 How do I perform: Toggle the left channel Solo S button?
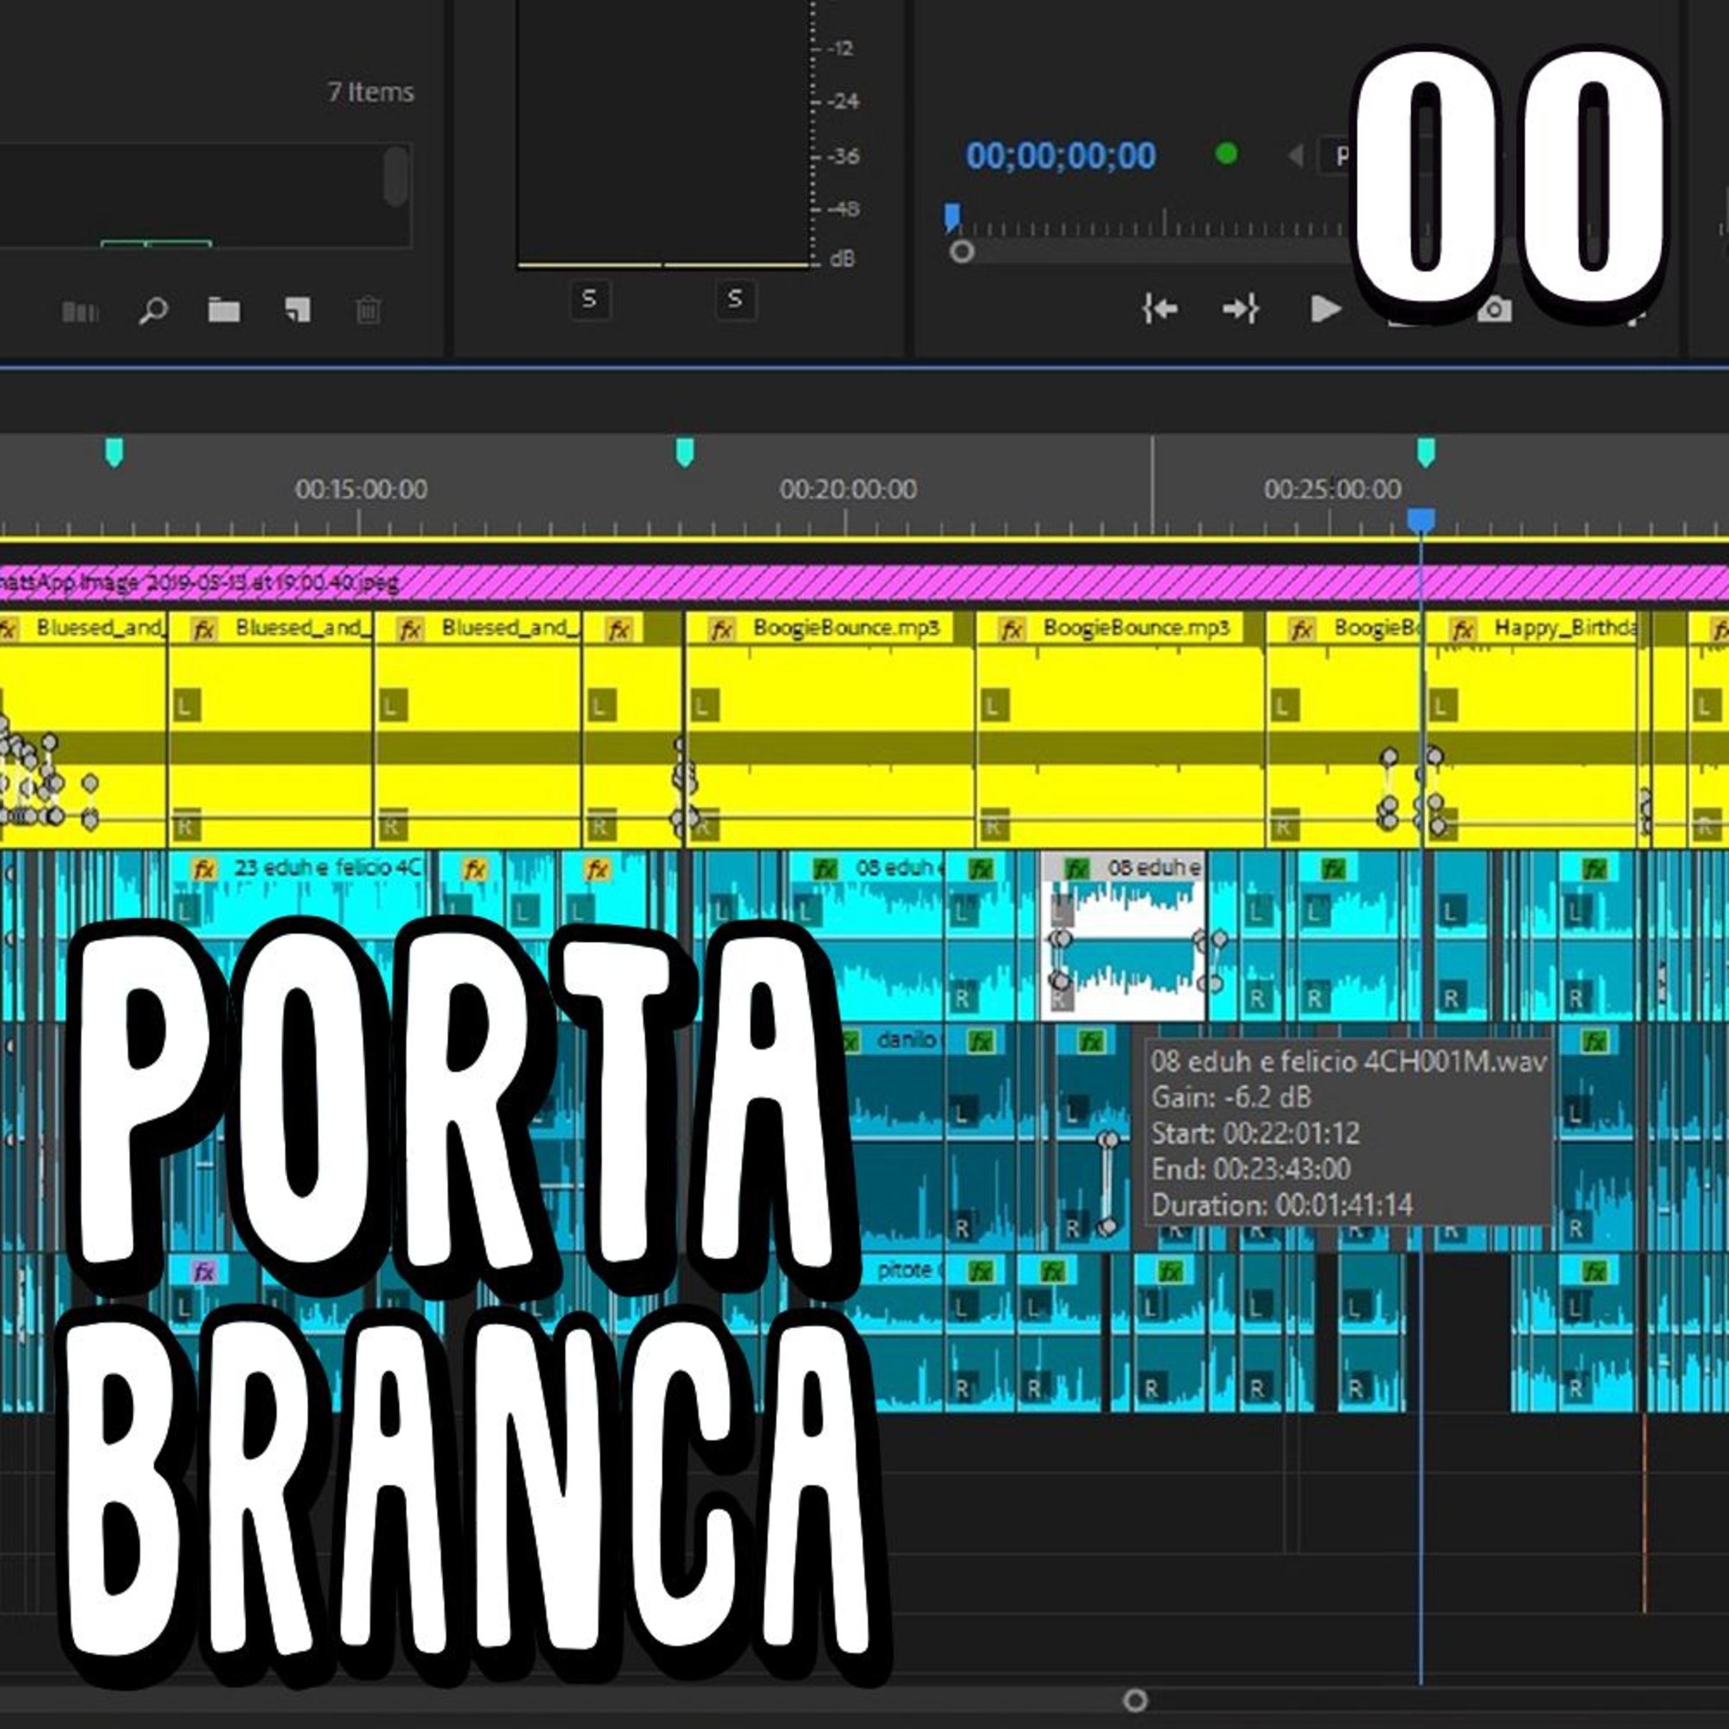pos(589,299)
